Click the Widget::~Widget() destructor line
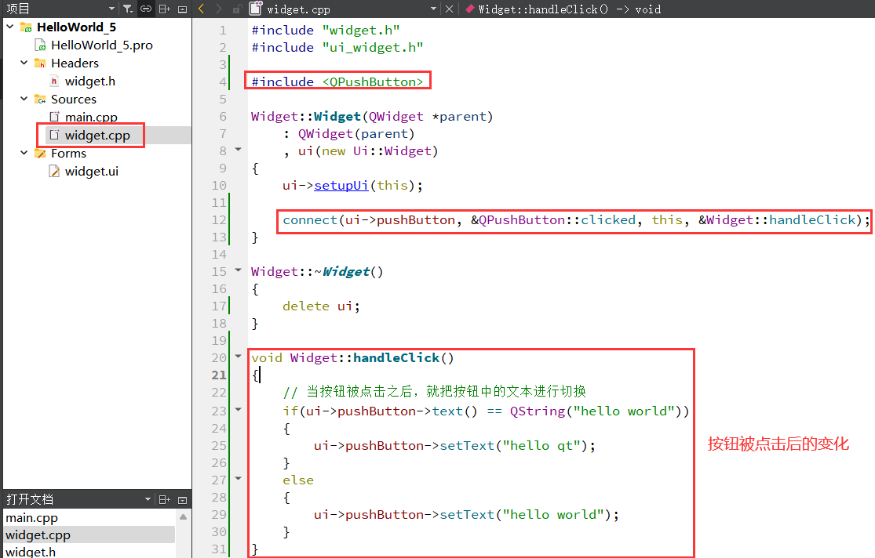Viewport: 875px width, 558px height. click(317, 271)
